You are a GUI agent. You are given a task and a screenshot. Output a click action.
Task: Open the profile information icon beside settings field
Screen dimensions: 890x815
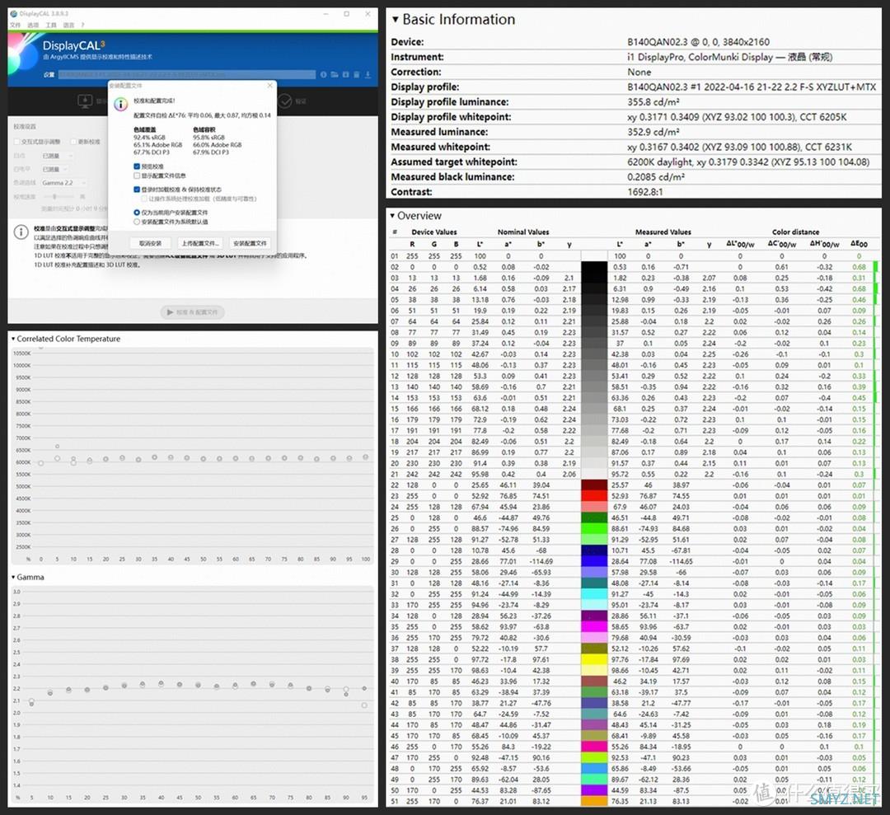(324, 74)
